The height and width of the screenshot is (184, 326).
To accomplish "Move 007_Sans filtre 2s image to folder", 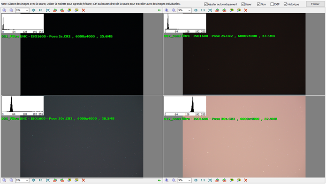I will (x=239, y=10).
